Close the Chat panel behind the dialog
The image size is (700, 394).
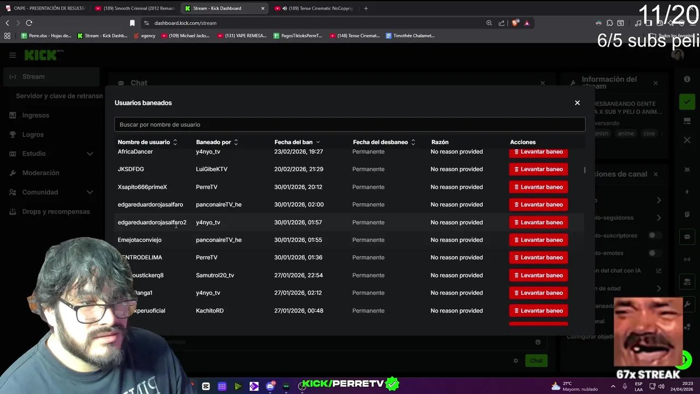pyautogui.click(x=542, y=83)
